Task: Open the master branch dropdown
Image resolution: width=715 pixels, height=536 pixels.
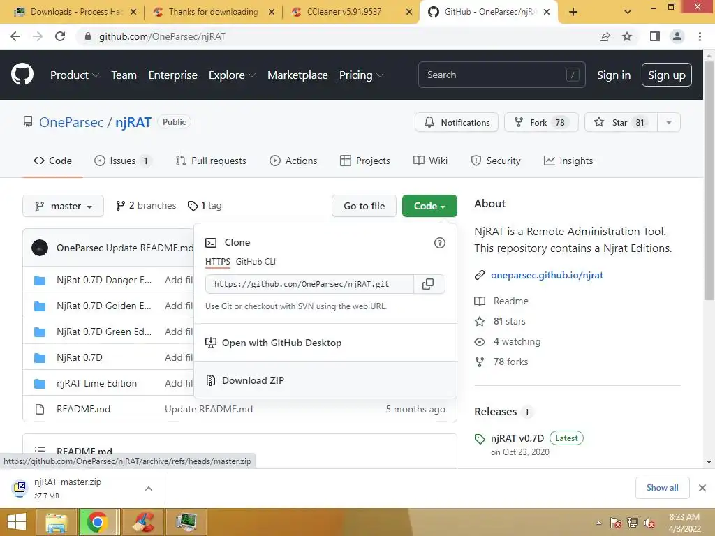Action: pyautogui.click(x=64, y=206)
